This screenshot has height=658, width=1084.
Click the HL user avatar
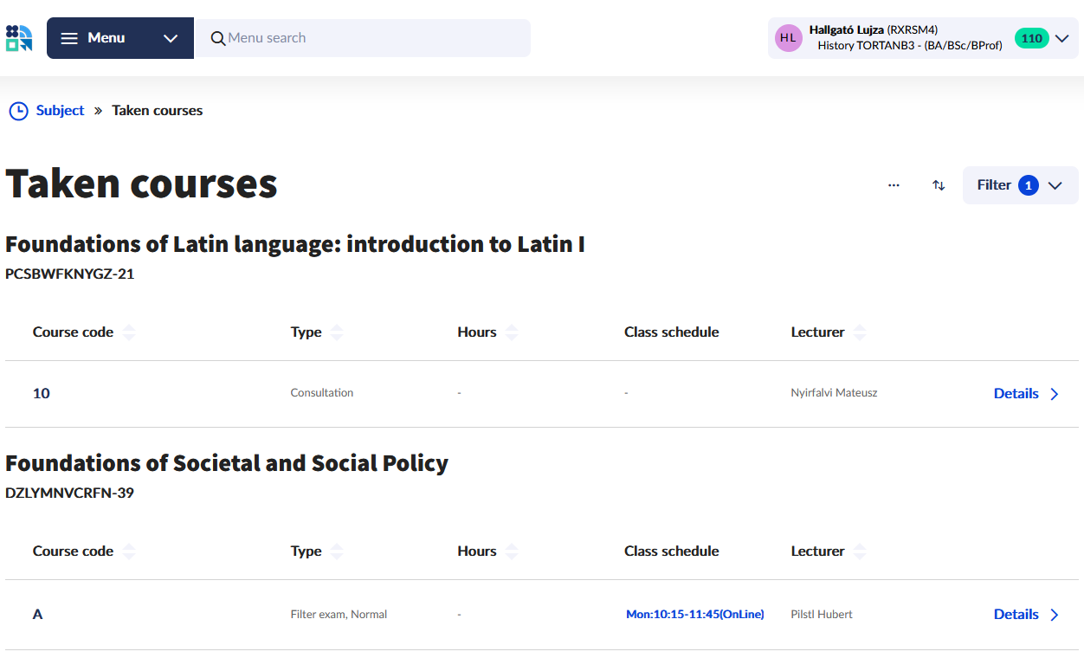click(x=788, y=38)
